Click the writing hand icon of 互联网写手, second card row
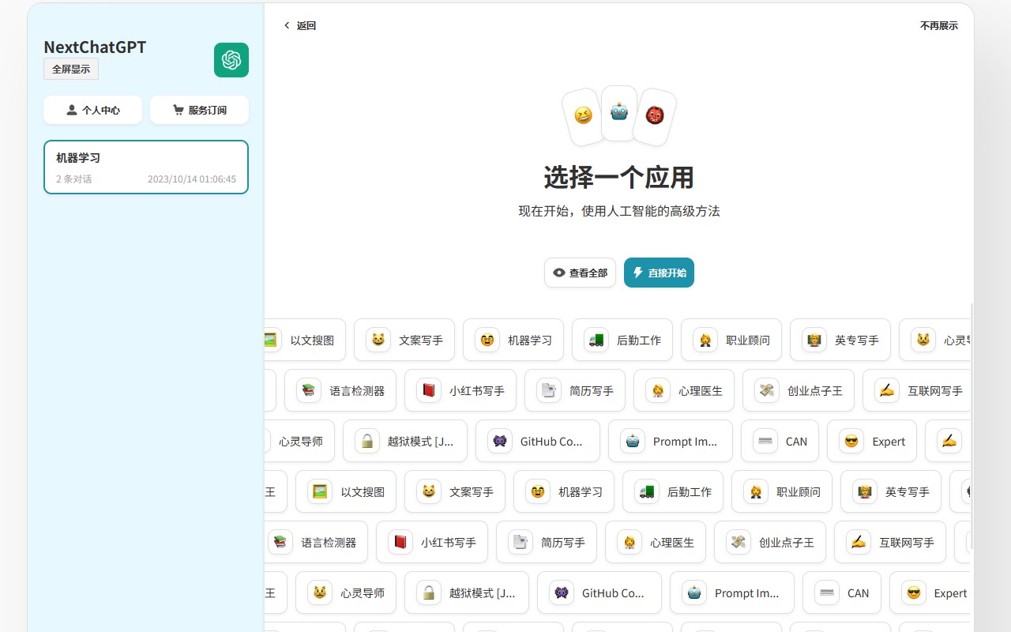This screenshot has height=632, width=1011. 887,391
